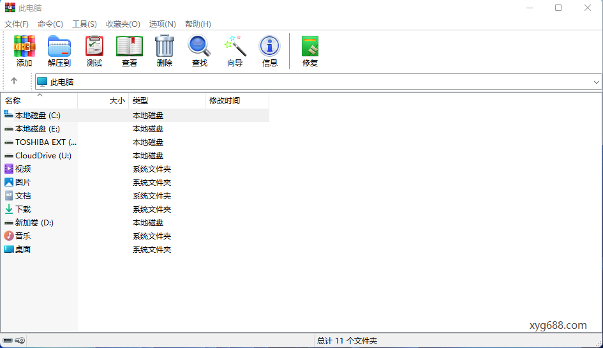
Task: Launch the 向导 (Wizard) wand icon
Action: [235, 46]
